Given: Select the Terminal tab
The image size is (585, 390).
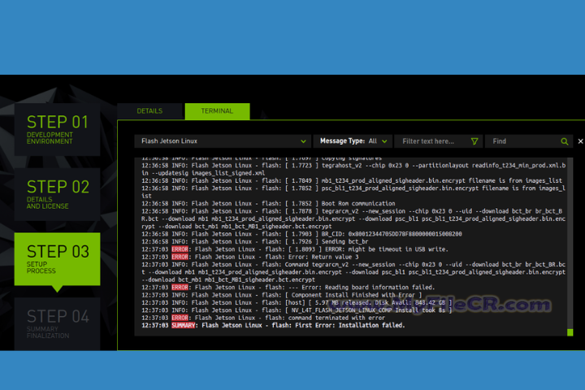Looking at the screenshot, I should click(x=217, y=111).
